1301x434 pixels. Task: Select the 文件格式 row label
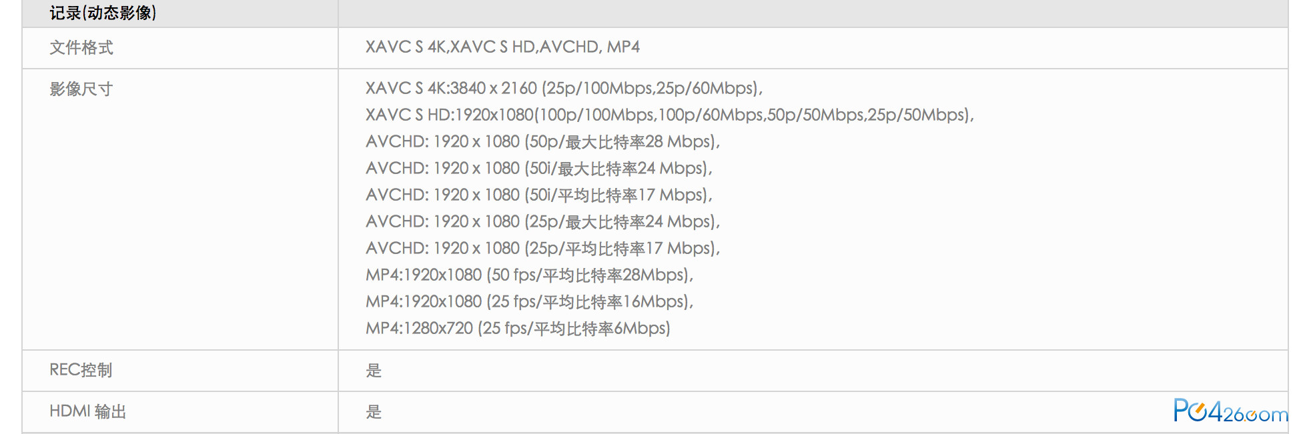click(x=81, y=47)
